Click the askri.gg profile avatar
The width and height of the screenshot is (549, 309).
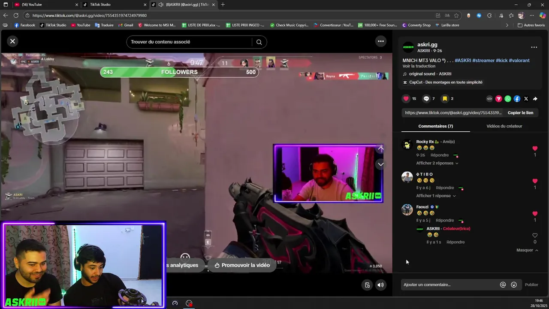408,47
